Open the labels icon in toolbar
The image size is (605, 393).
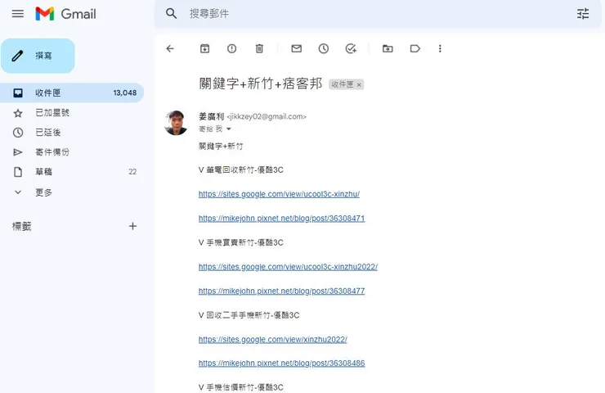click(415, 48)
